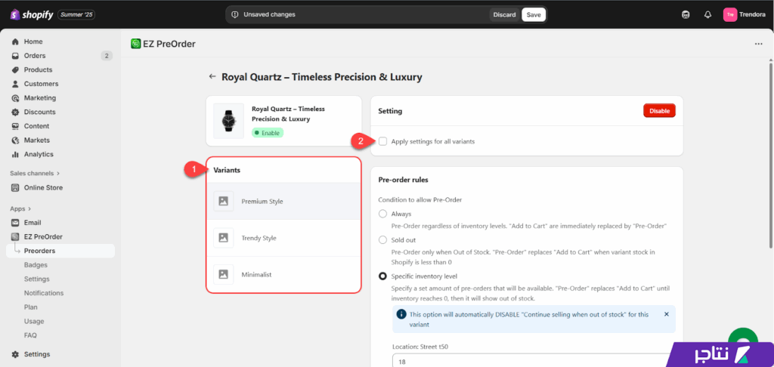Dismiss the blue info banner
The image size is (774, 367).
pyautogui.click(x=666, y=314)
